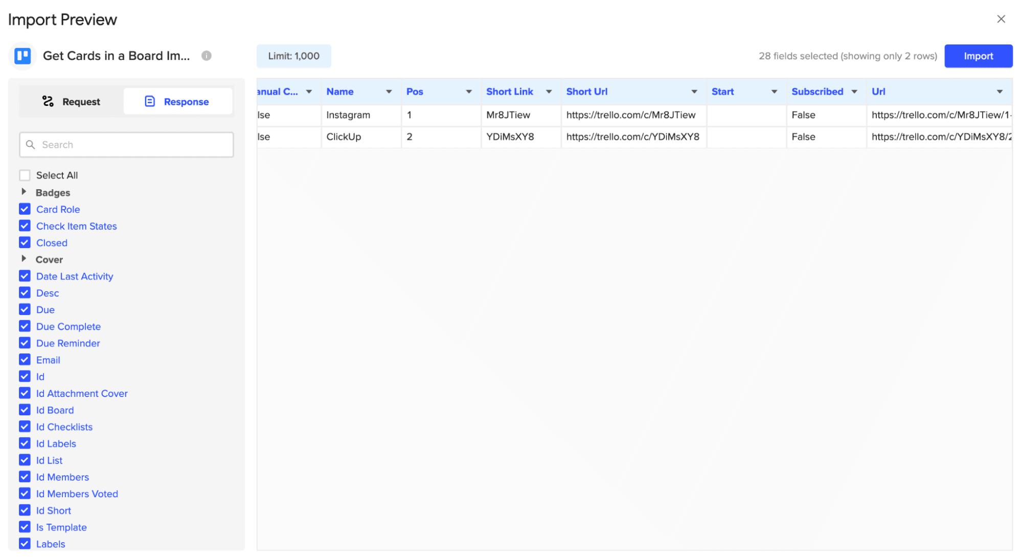1022x557 pixels.
Task: Uncheck the Card Role field
Action: pos(25,209)
